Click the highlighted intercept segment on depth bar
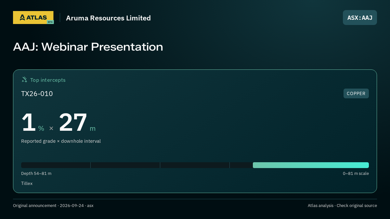Viewport: 390px width, 219px height. coord(311,165)
